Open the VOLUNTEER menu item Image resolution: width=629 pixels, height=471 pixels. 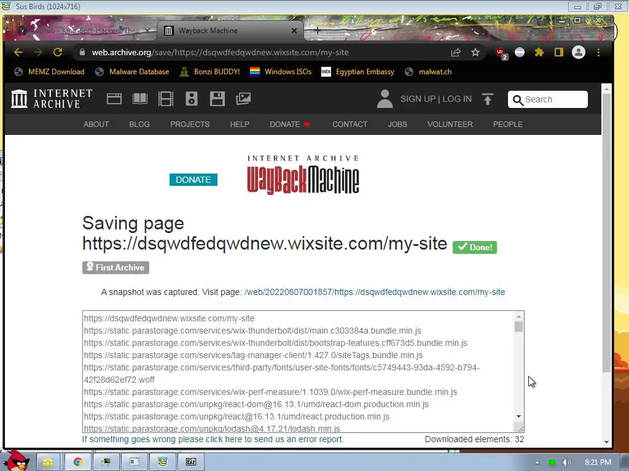tap(450, 124)
